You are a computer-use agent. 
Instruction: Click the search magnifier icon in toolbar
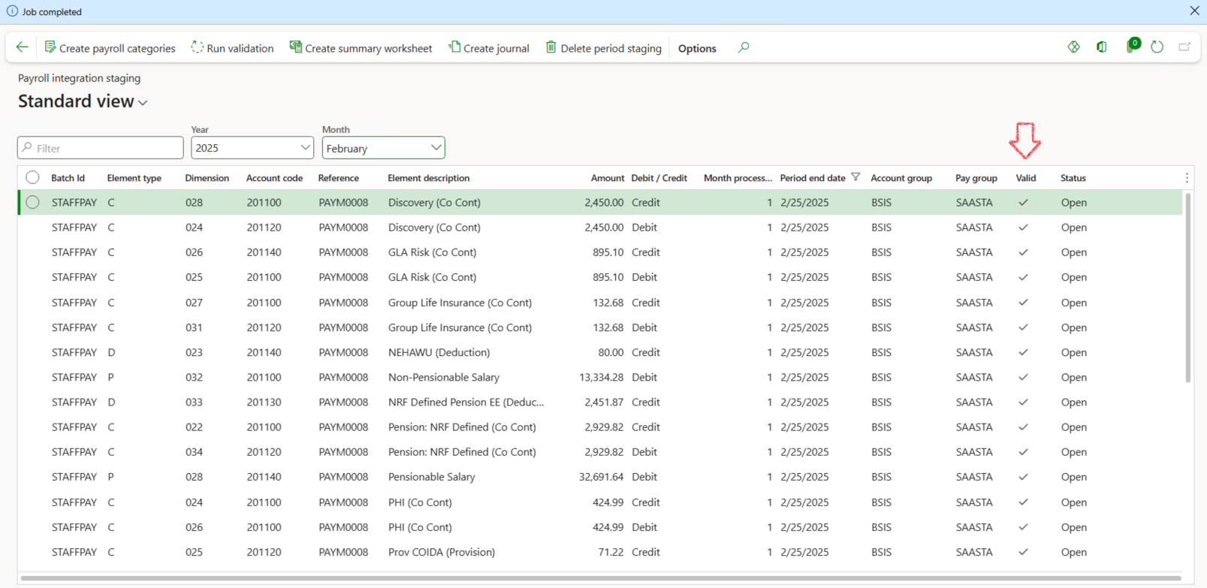click(x=744, y=47)
